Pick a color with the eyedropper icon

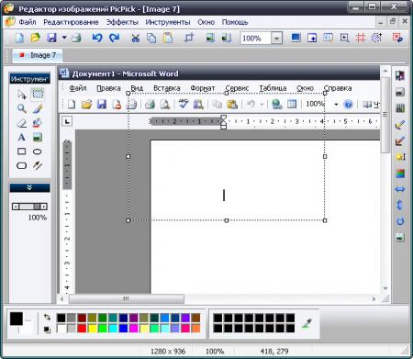pos(307,324)
